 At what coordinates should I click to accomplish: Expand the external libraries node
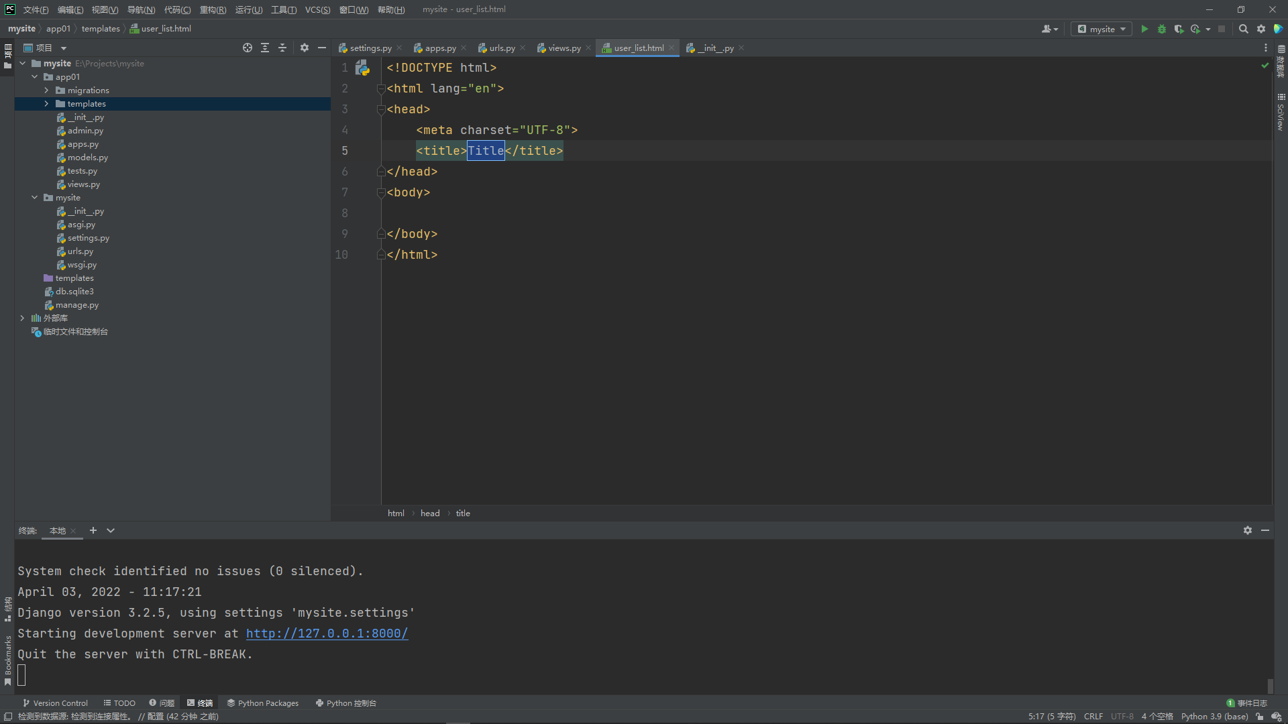pos(23,318)
